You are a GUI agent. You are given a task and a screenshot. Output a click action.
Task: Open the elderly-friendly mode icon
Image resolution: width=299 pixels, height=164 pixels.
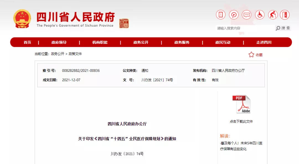(x=272, y=15)
